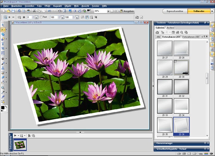Open the Effekt menu
Screen dimensions: 215x156
[x=47, y=6]
